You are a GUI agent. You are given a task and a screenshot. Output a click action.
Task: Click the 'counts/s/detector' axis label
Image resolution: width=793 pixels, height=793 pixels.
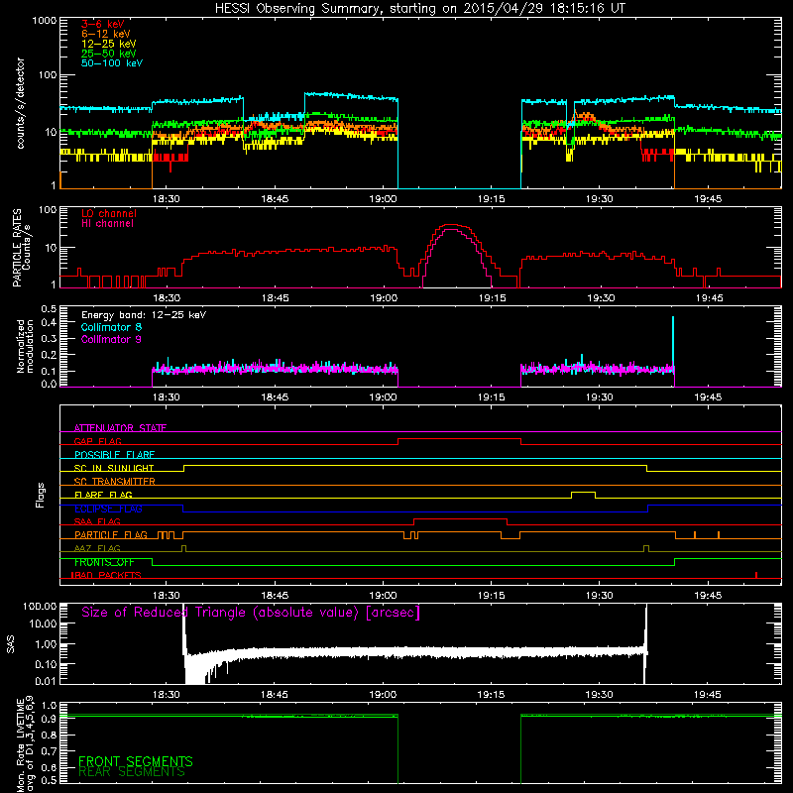[x=20, y=103]
